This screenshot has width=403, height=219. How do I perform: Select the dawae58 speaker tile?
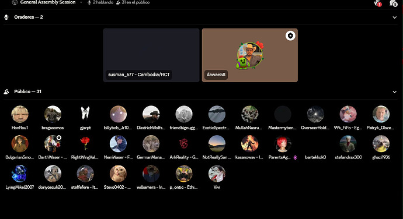pos(250,55)
